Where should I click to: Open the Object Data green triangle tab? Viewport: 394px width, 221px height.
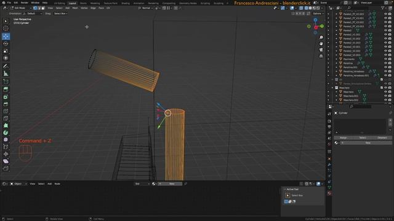[329, 187]
